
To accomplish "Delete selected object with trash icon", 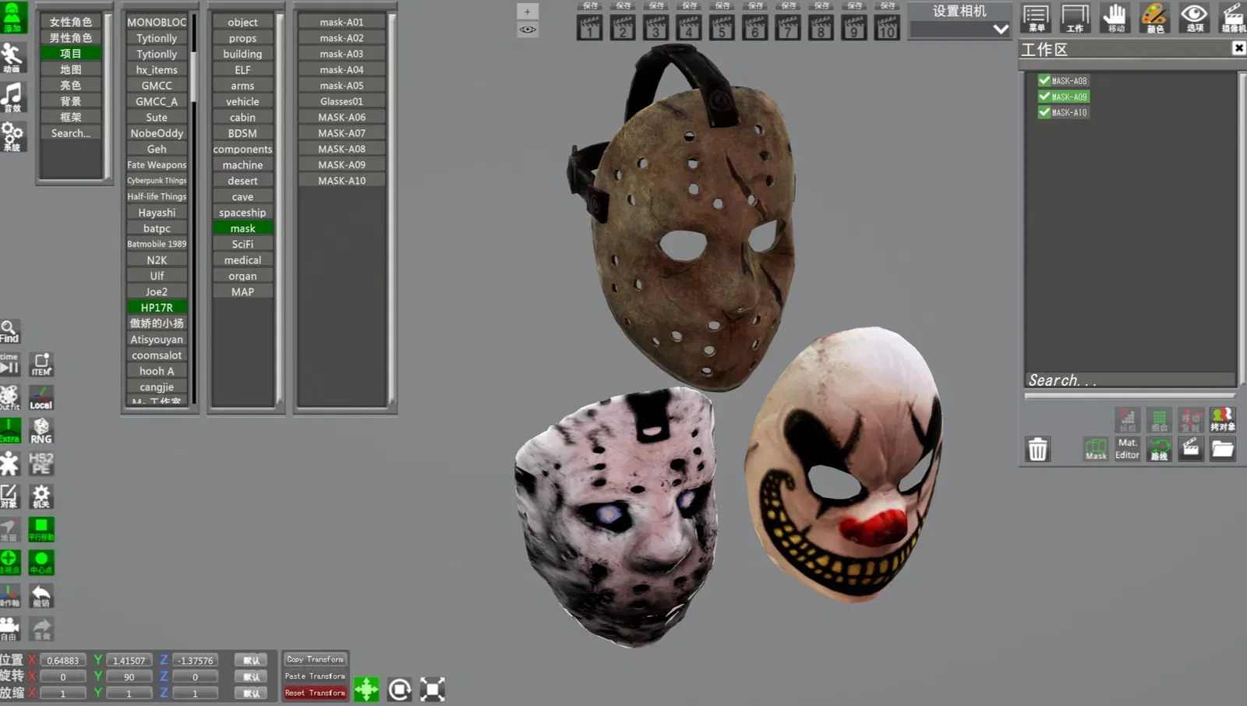I will tap(1037, 450).
